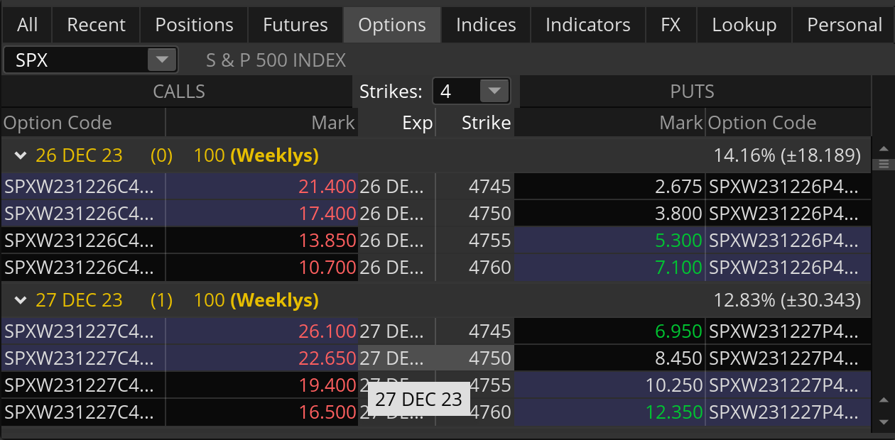The image size is (895, 440).
Task: Select call mark 21.400
Action: click(x=327, y=187)
